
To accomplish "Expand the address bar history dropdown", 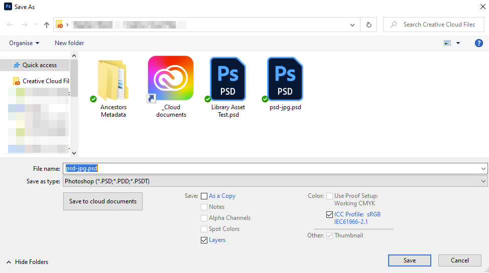I will (x=352, y=25).
